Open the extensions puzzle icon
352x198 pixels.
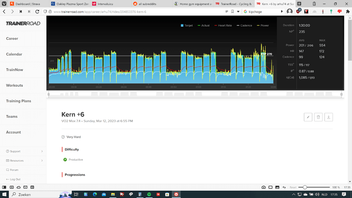click(348, 11)
